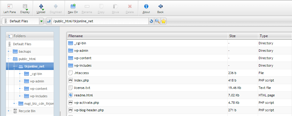Select wp-admin folder in tree
Image resolution: width=292 pixels, height=116 pixels.
[x=37, y=81]
